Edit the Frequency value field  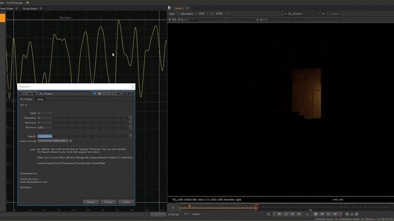click(45, 118)
